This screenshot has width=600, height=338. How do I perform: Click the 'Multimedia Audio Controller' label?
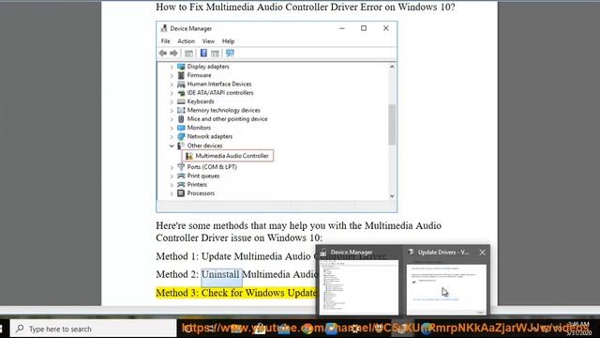click(232, 156)
